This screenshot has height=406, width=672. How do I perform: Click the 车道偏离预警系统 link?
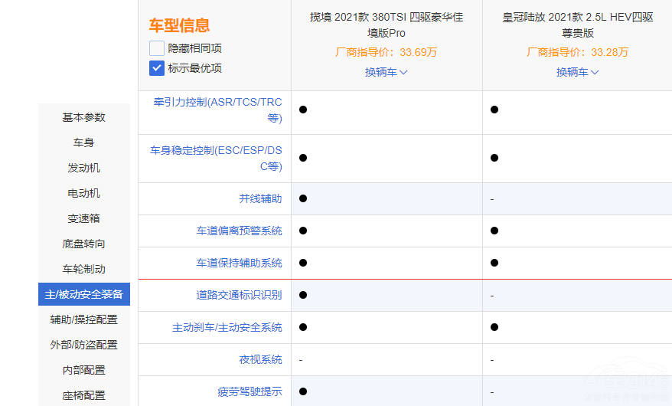click(x=239, y=231)
